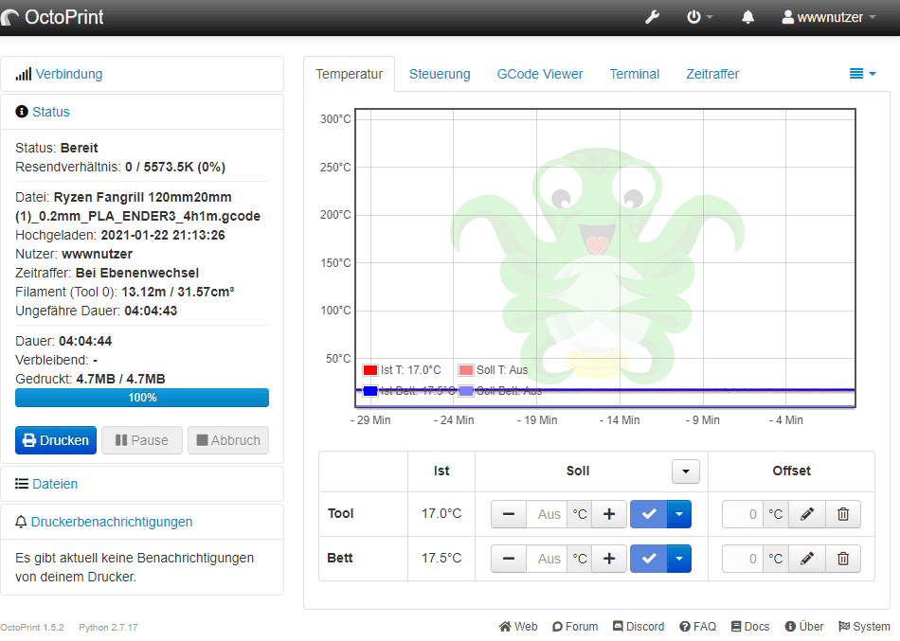Click the Bett target temperature field
The height and width of the screenshot is (641, 900).
pos(547,559)
